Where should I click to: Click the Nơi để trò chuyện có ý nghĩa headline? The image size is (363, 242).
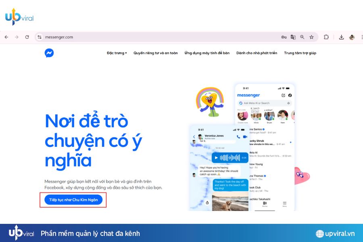pyautogui.click(x=93, y=141)
